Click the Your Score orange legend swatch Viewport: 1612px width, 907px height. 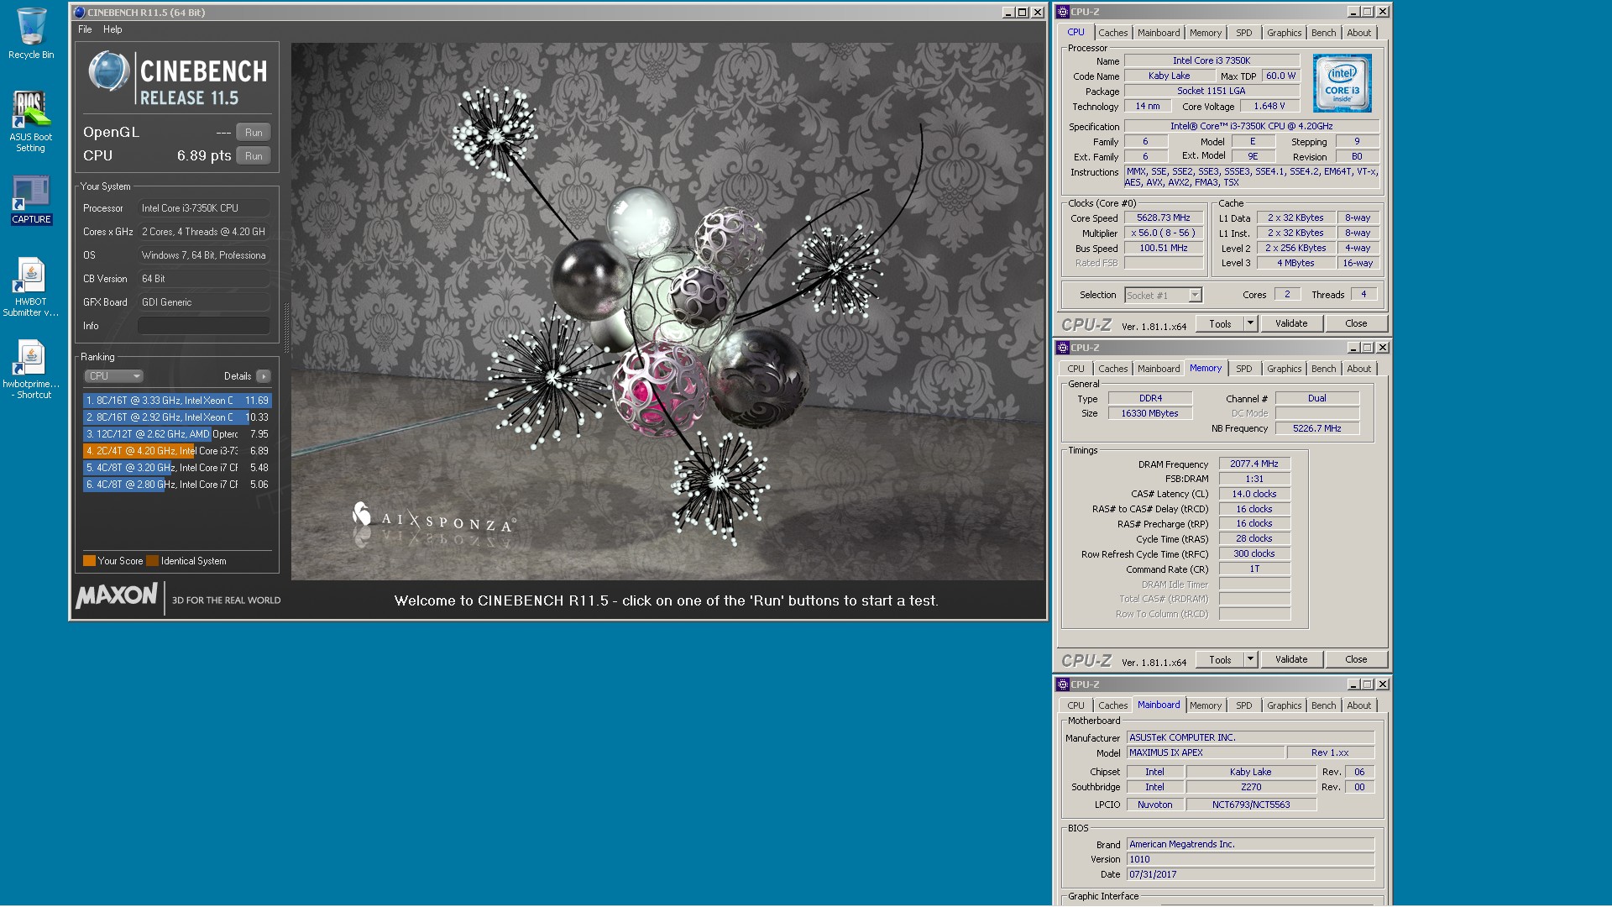click(x=89, y=561)
